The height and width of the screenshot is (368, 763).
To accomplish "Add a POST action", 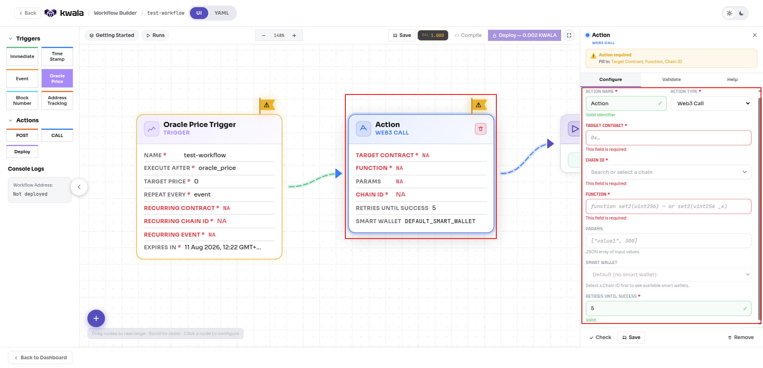I will [x=22, y=135].
